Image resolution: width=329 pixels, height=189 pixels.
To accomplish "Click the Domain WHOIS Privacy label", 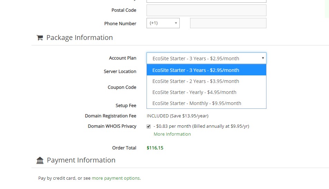I will click(112, 126).
